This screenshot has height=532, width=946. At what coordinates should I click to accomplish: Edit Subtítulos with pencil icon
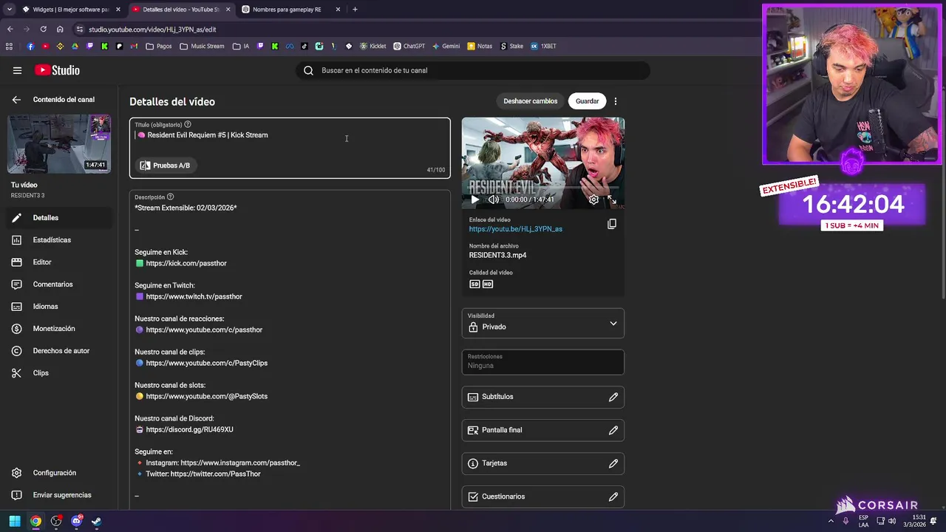pos(613,397)
